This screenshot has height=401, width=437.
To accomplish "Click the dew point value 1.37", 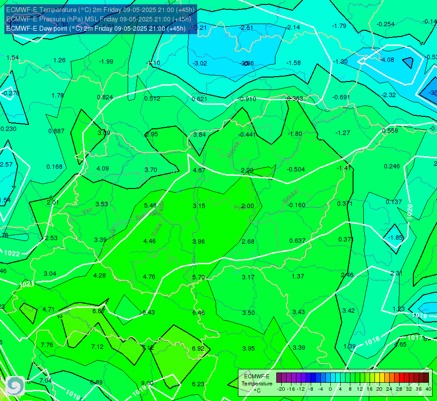I will click(298, 276).
